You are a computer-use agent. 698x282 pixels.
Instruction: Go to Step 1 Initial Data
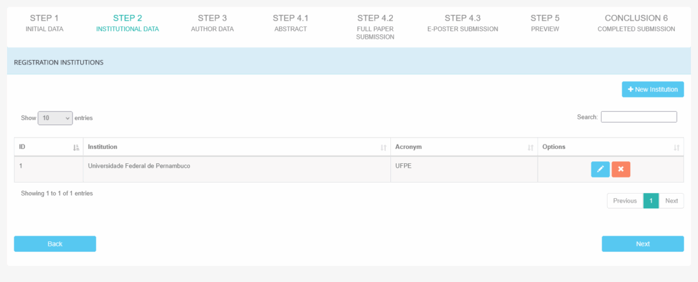[45, 23]
